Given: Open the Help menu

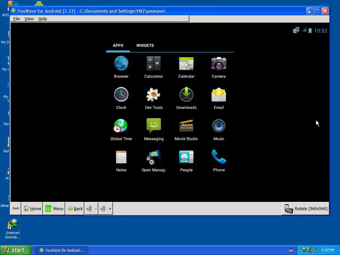Looking at the screenshot, I should [42, 19].
